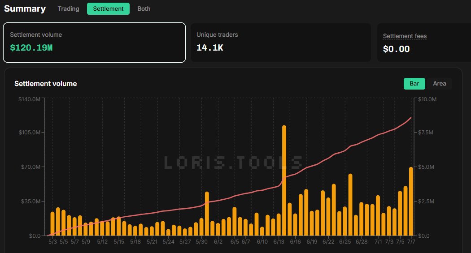471x253 pixels.
Task: Click the 7/1 date label
Action: [x=378, y=242]
